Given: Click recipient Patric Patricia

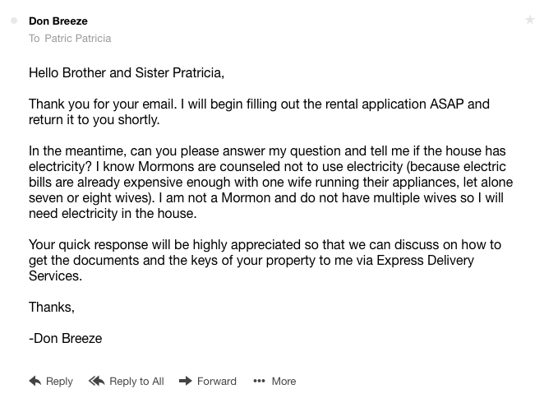Looking at the screenshot, I should [77, 39].
